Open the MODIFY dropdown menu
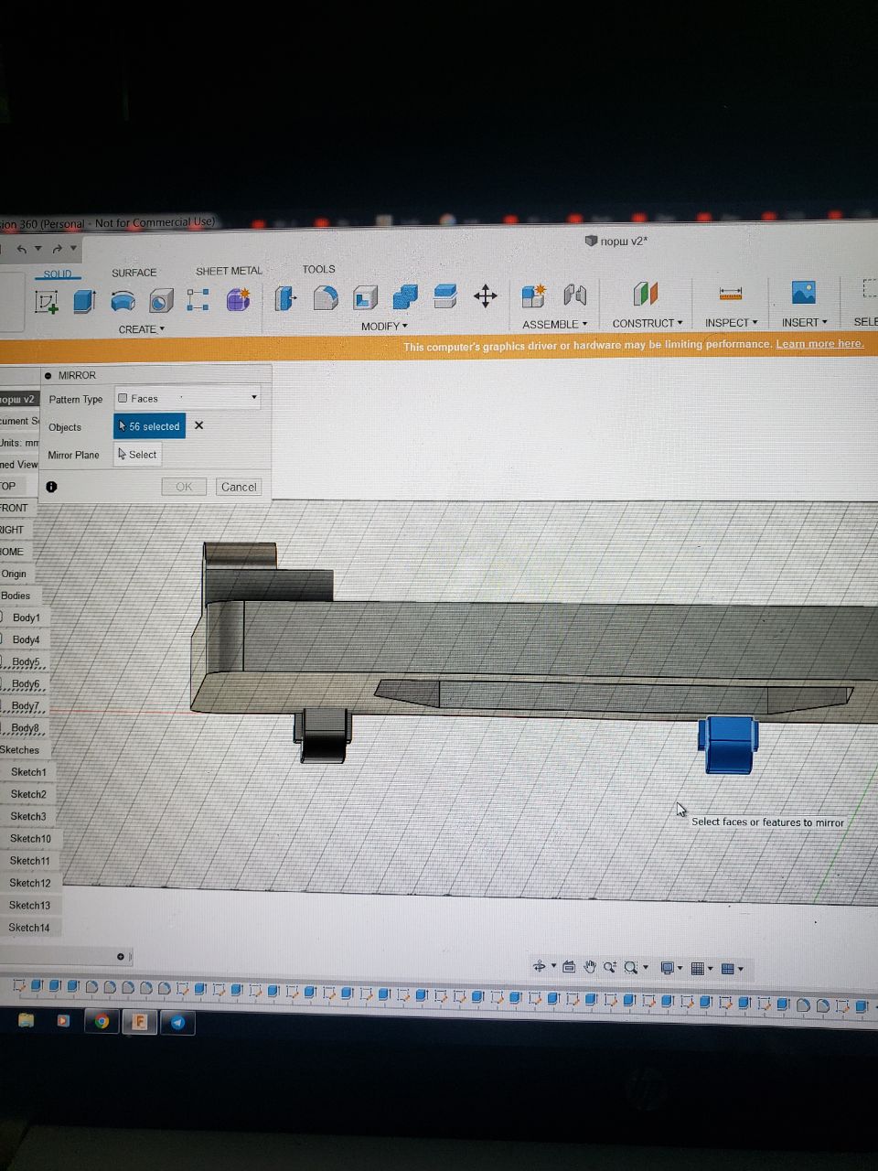 coord(384,326)
